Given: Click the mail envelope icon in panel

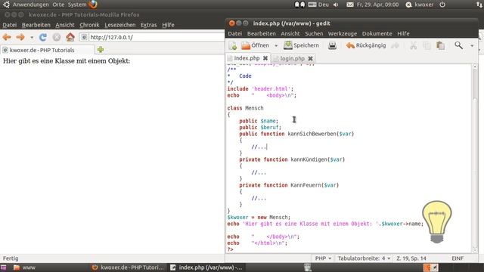Looking at the screenshot, I should 349,5.
